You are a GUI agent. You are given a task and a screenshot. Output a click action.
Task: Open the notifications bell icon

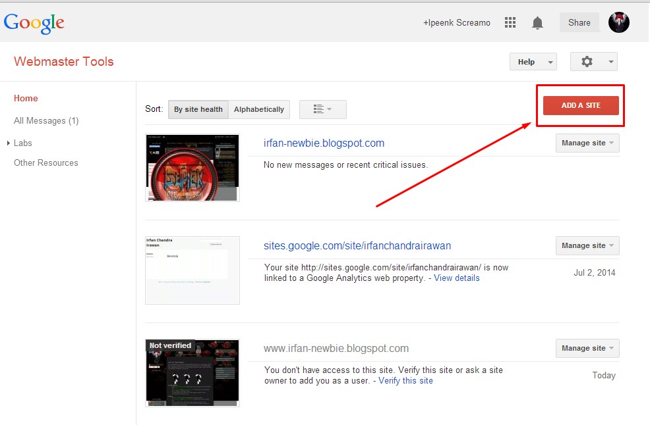tap(537, 23)
